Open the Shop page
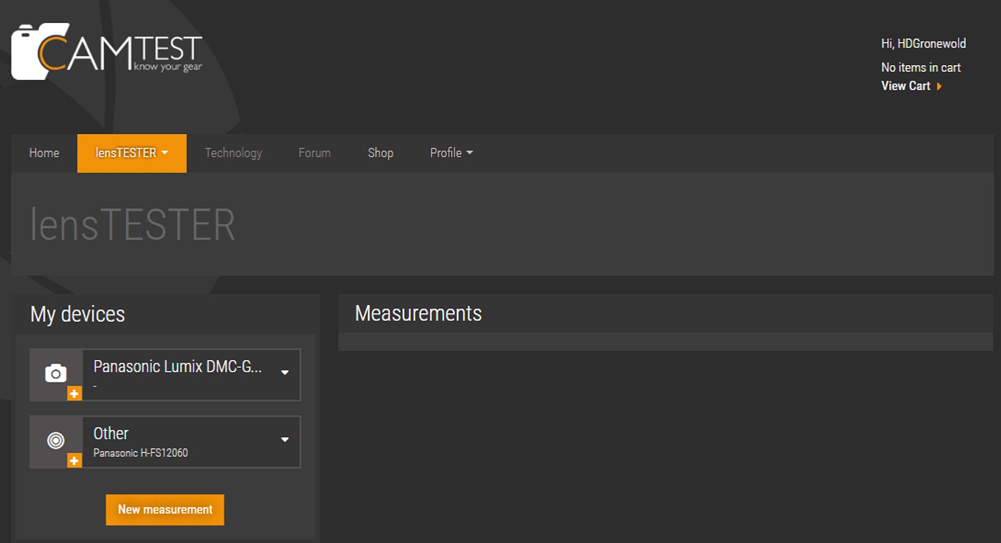This screenshot has width=1001, height=543. [x=380, y=153]
